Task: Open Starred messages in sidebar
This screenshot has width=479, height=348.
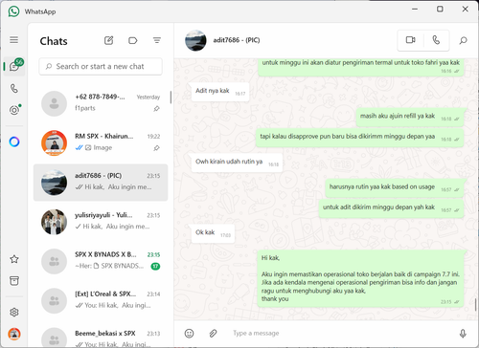Action: [14, 259]
